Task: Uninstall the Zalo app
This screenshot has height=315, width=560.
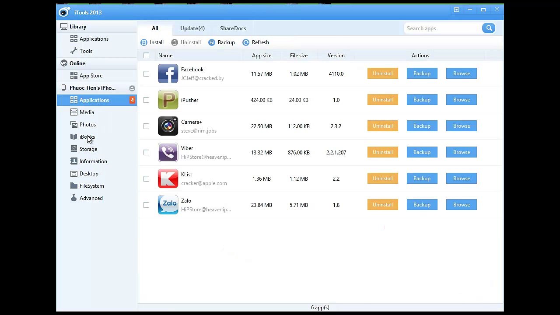Action: [x=383, y=205]
